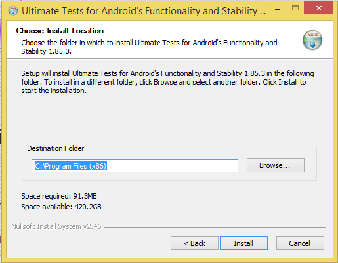Click the 'Choose Install Location' heading
338x263 pixels.
point(60,31)
